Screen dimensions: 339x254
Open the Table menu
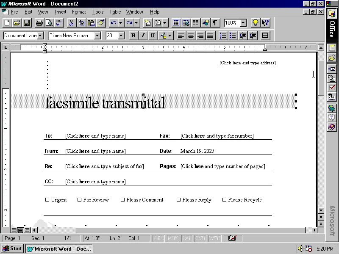click(x=115, y=11)
